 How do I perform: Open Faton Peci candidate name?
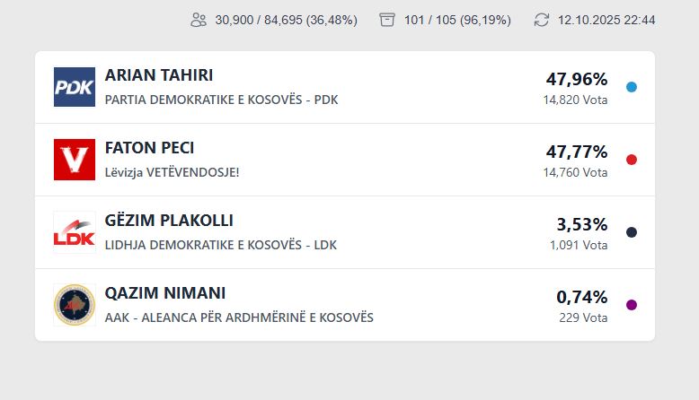(x=149, y=148)
